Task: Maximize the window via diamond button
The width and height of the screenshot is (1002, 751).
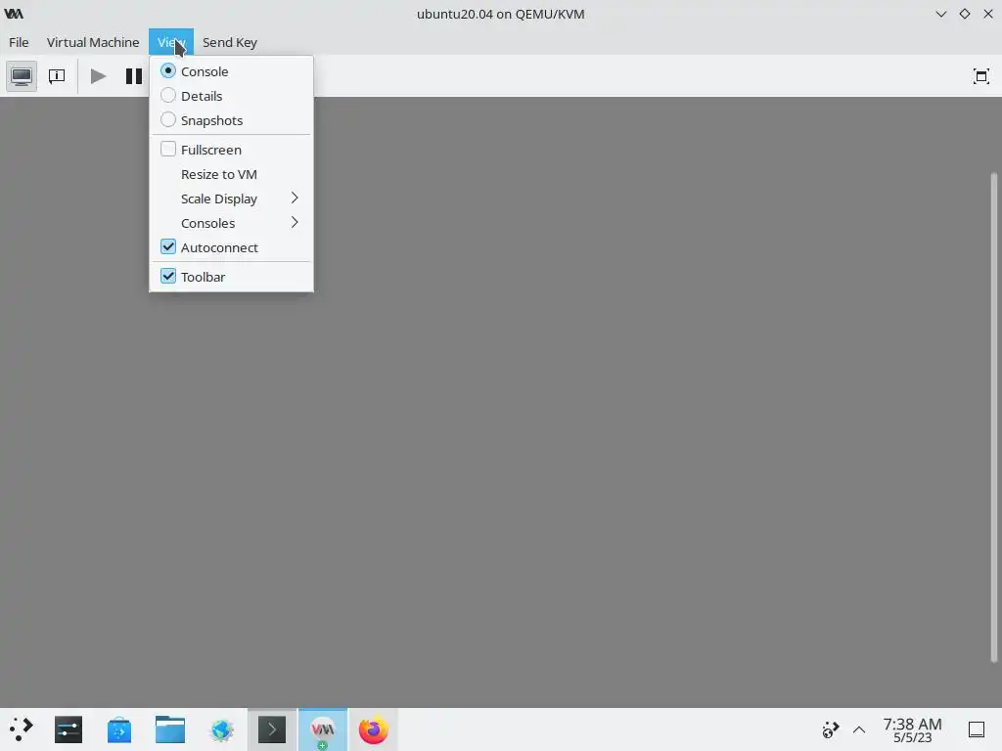Action: 964,14
